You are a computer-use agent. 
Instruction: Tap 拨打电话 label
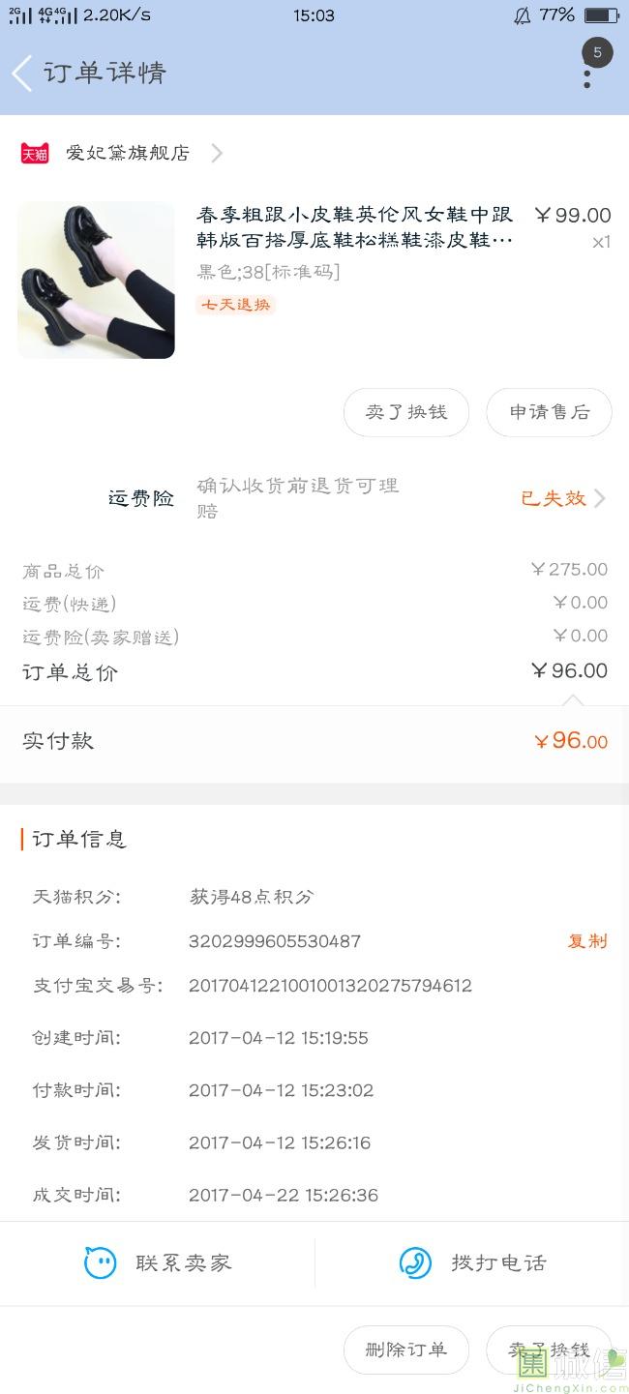pyautogui.click(x=498, y=1262)
